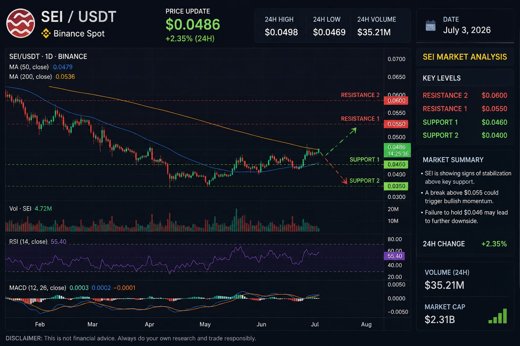Click the SUPPORT 2 label on the chart

tap(365, 180)
